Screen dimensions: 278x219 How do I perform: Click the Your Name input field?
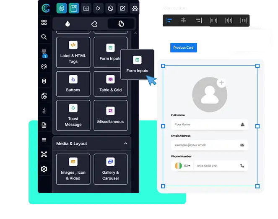pos(210,125)
